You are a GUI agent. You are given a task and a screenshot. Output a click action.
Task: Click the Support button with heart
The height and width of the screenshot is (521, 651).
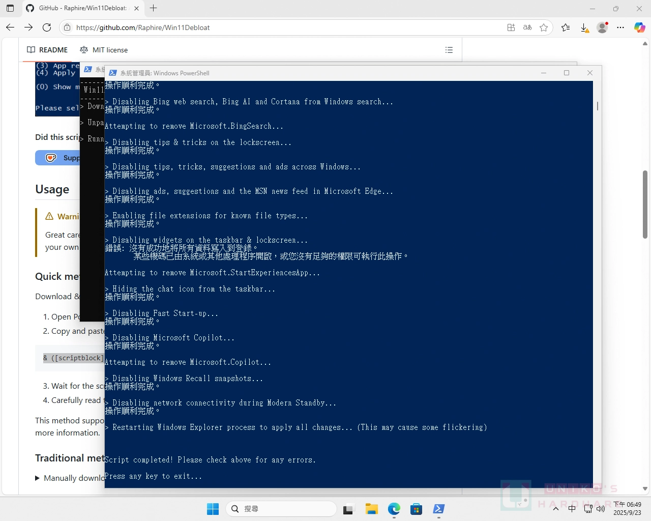[57, 158]
